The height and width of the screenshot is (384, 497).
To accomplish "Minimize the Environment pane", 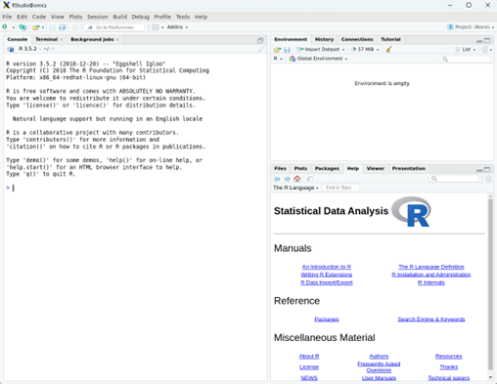I will (479, 41).
